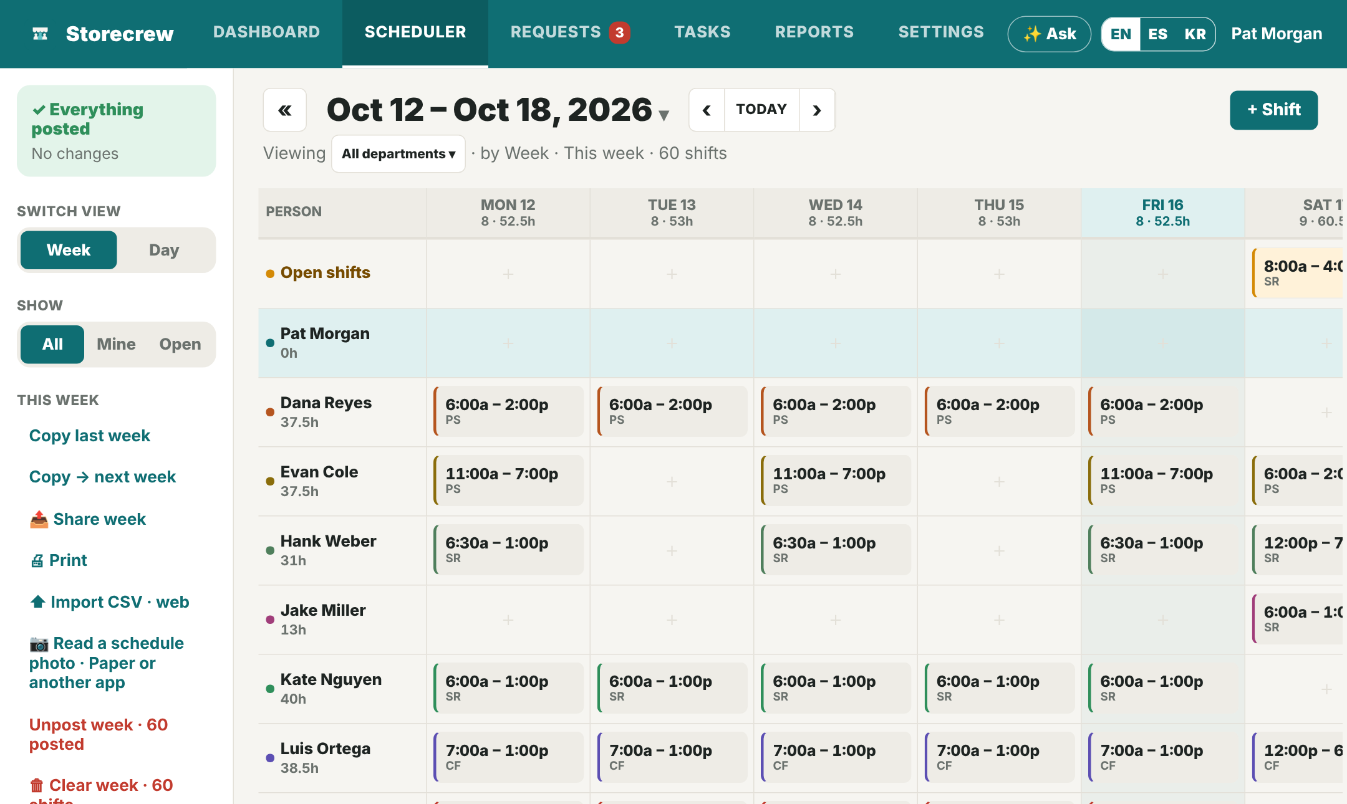Add open shift on Tuesday 13
This screenshot has width=1347, height=804.
672,274
